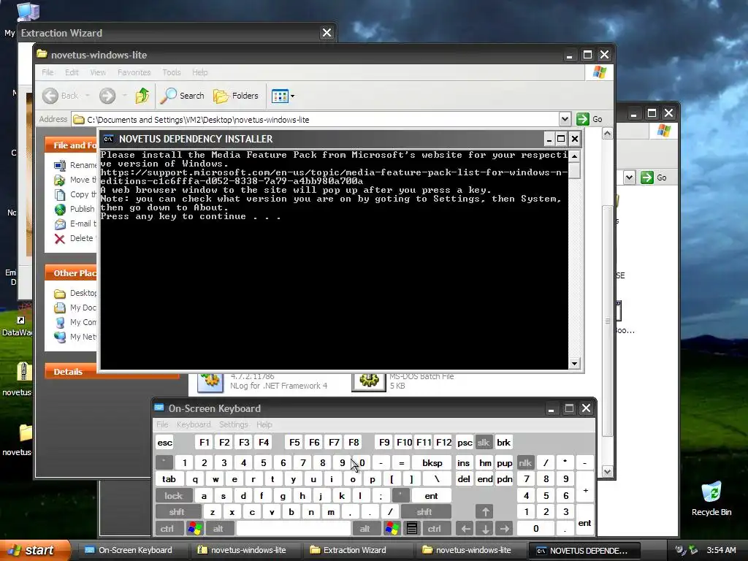The width and height of the screenshot is (748, 561).
Task: Open On-Screen Keyboard Keyboard menu
Action: pyautogui.click(x=193, y=424)
